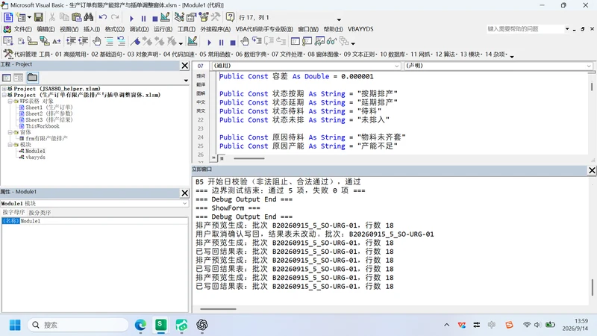Open the Module1 模块 properties combo box
The height and width of the screenshot is (336, 597).
click(x=95, y=203)
